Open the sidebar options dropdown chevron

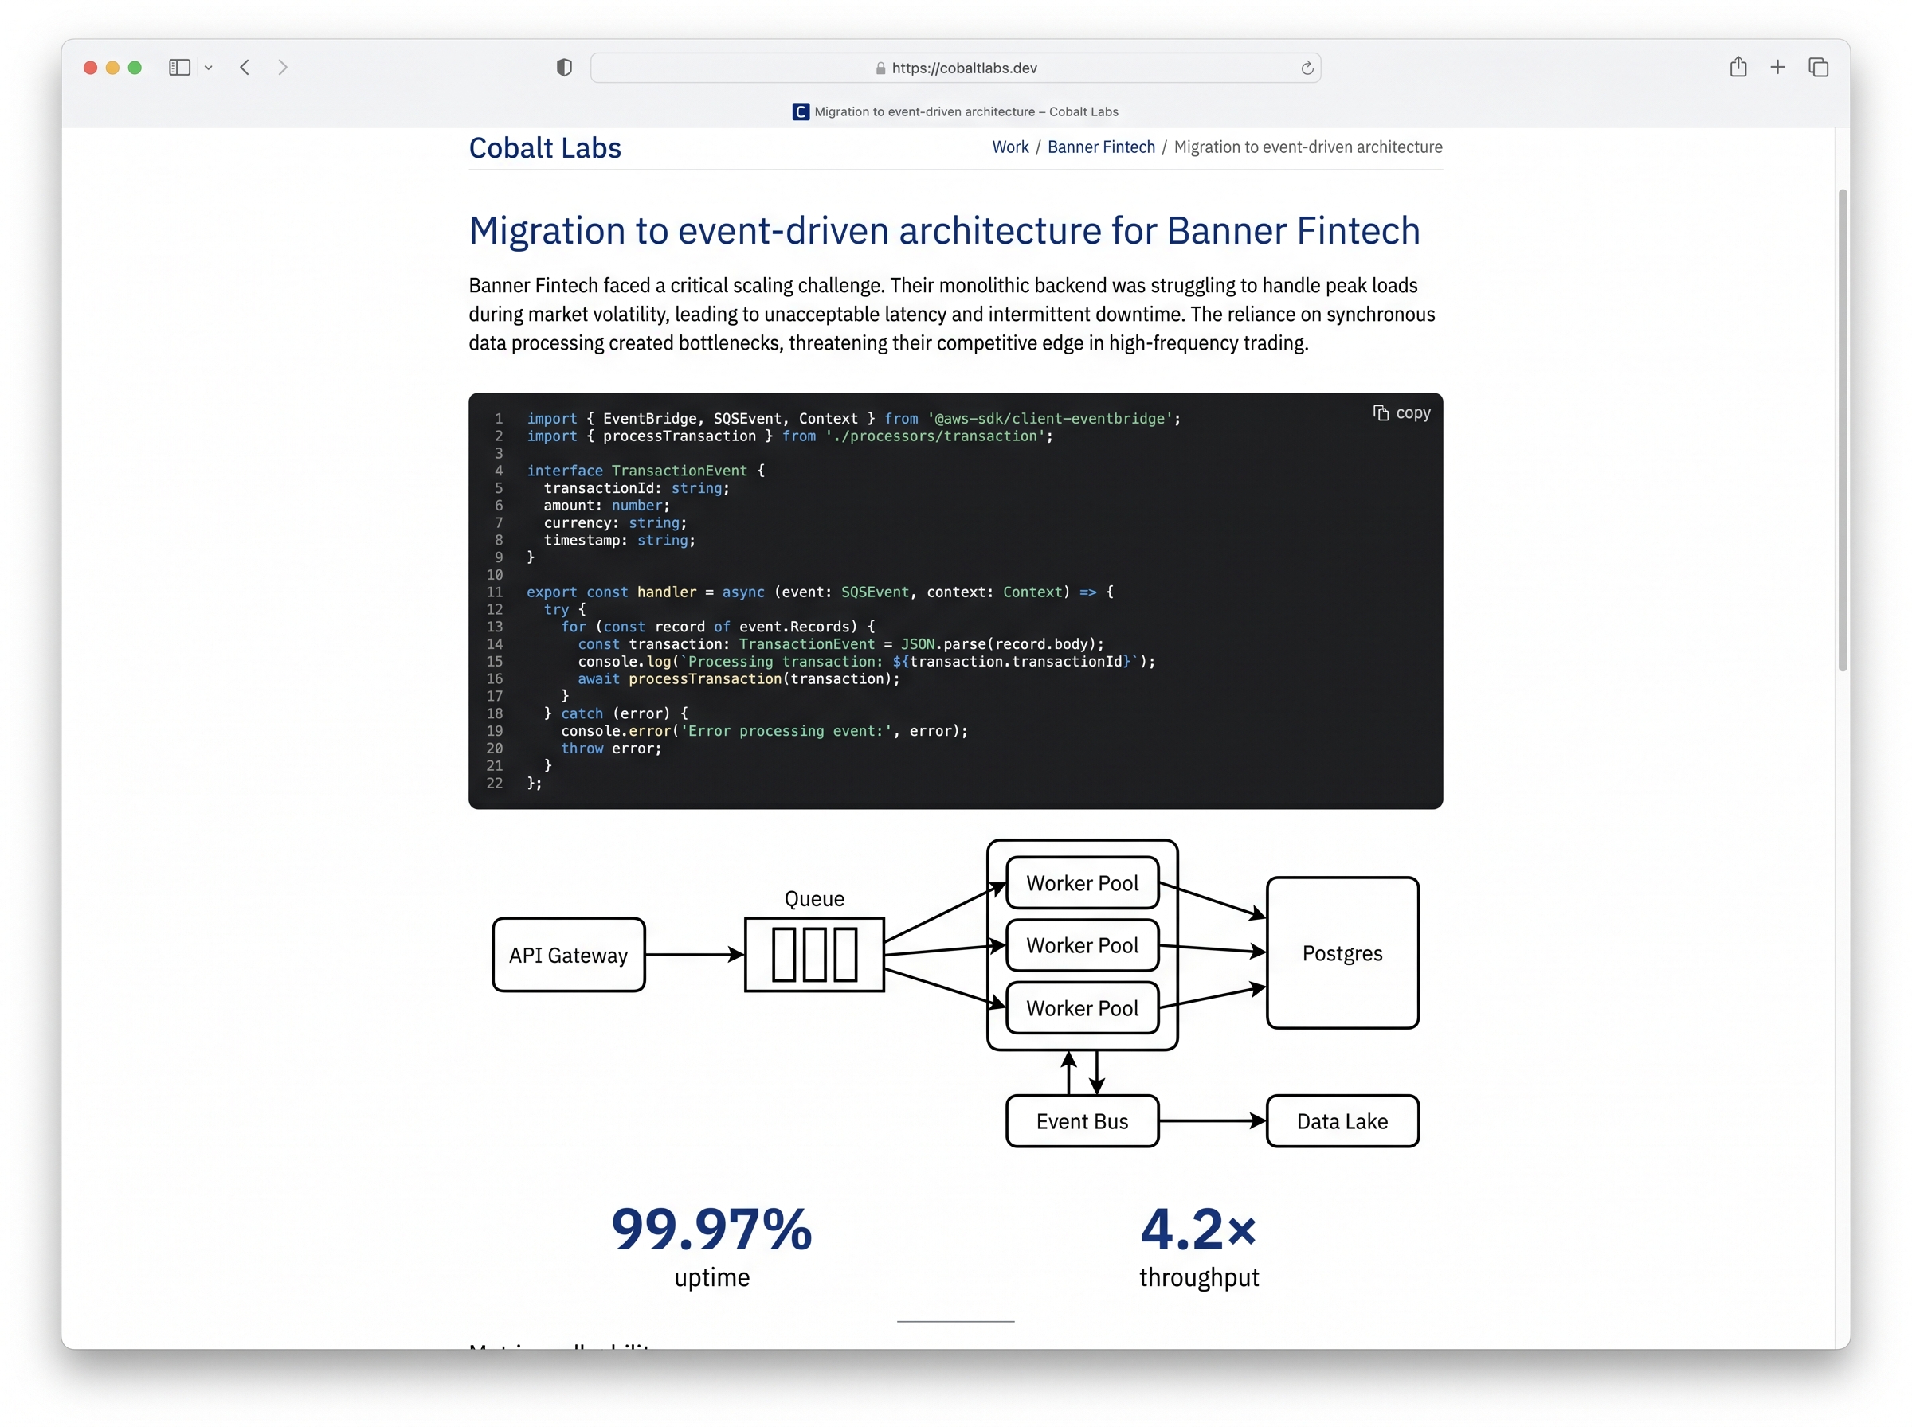(x=208, y=68)
